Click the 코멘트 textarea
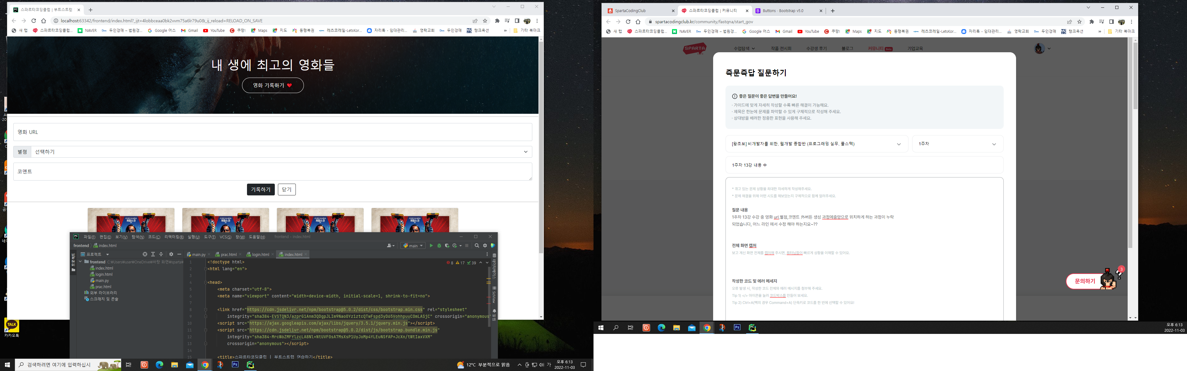Image resolution: width=1187 pixels, height=371 pixels. pos(273,172)
